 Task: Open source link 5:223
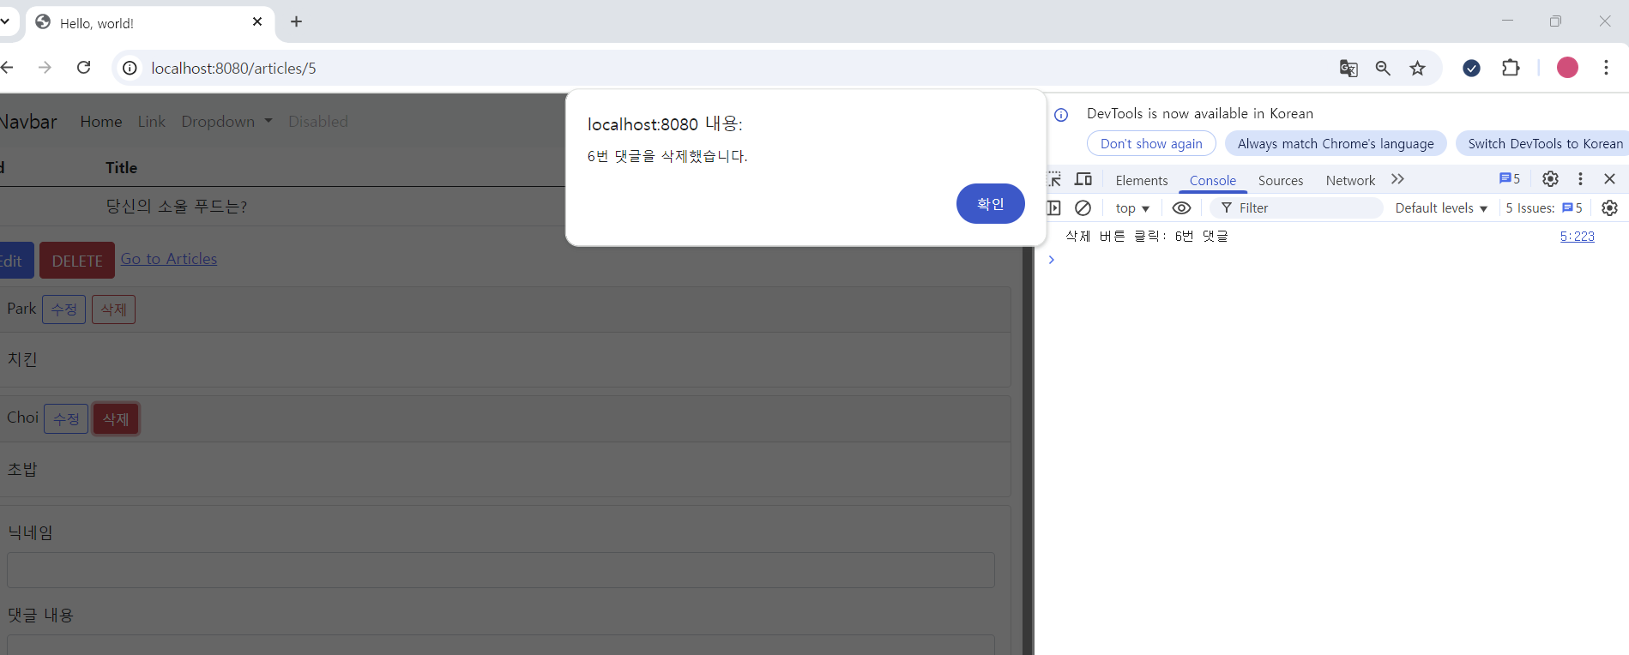[1577, 237]
